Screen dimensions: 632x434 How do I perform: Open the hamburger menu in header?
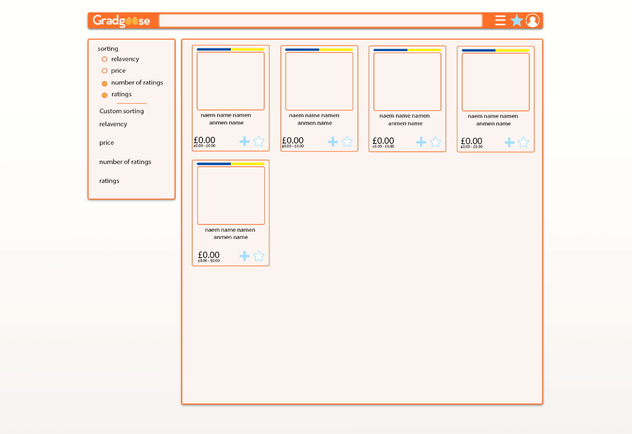[x=500, y=21]
